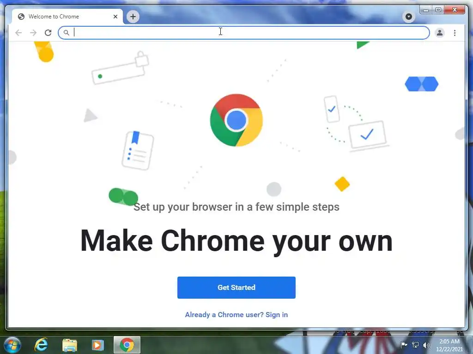Open the clock showing 2:05 AM
Screen dimensions: 473x354
(x=449, y=345)
